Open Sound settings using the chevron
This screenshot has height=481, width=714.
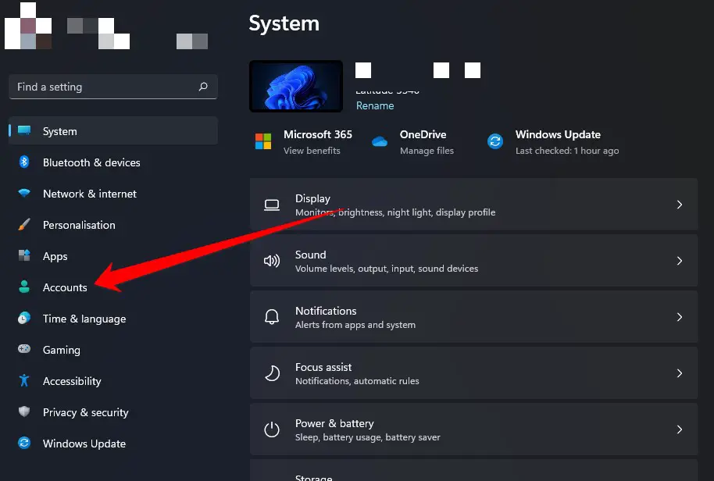click(x=680, y=261)
